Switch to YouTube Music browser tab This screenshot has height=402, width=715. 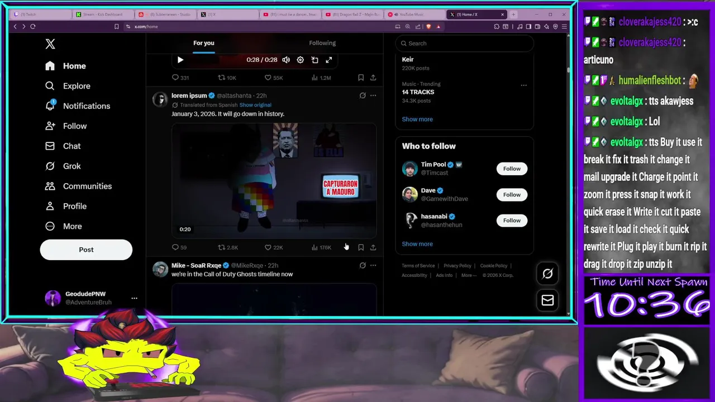click(x=415, y=15)
